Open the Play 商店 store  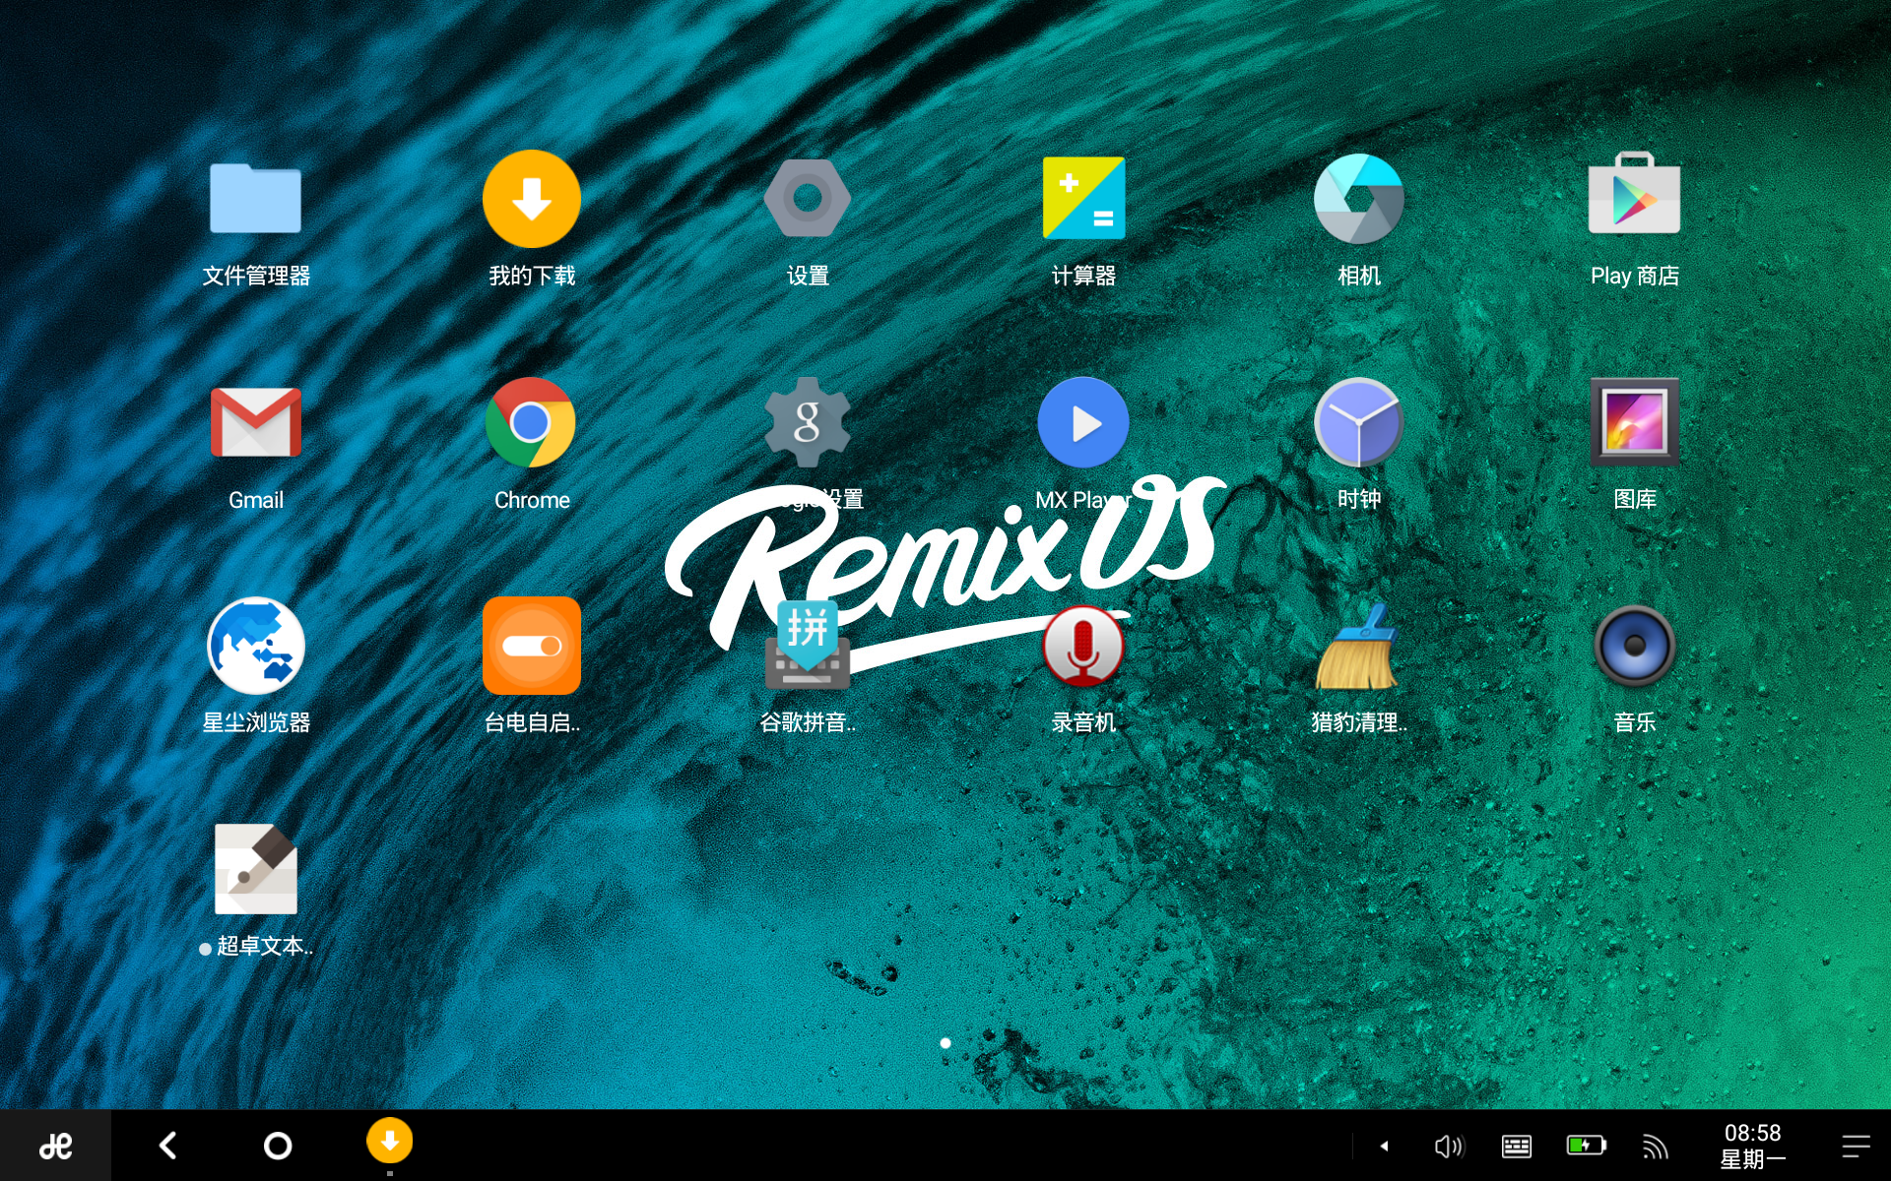pos(1634,200)
